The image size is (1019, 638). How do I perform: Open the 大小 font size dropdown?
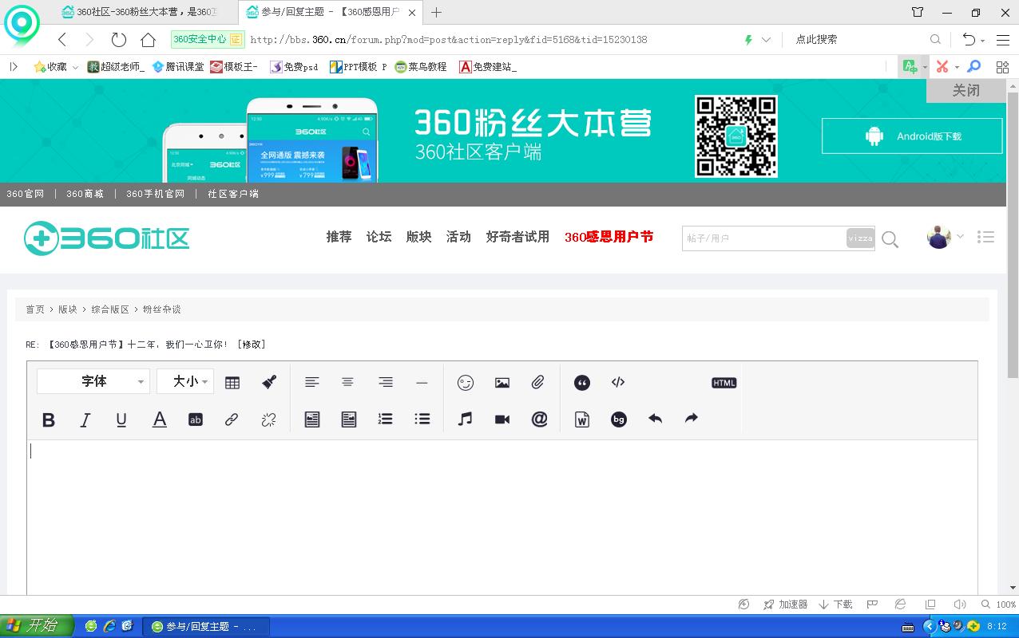185,381
